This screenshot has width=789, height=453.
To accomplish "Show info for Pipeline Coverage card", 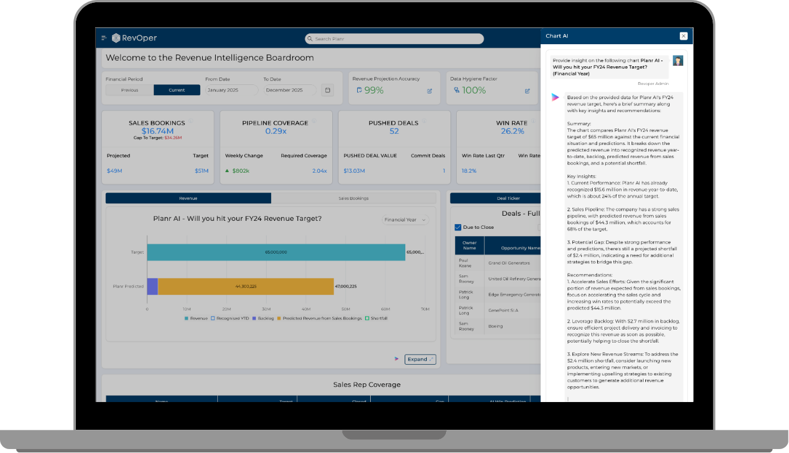I will [x=314, y=121].
